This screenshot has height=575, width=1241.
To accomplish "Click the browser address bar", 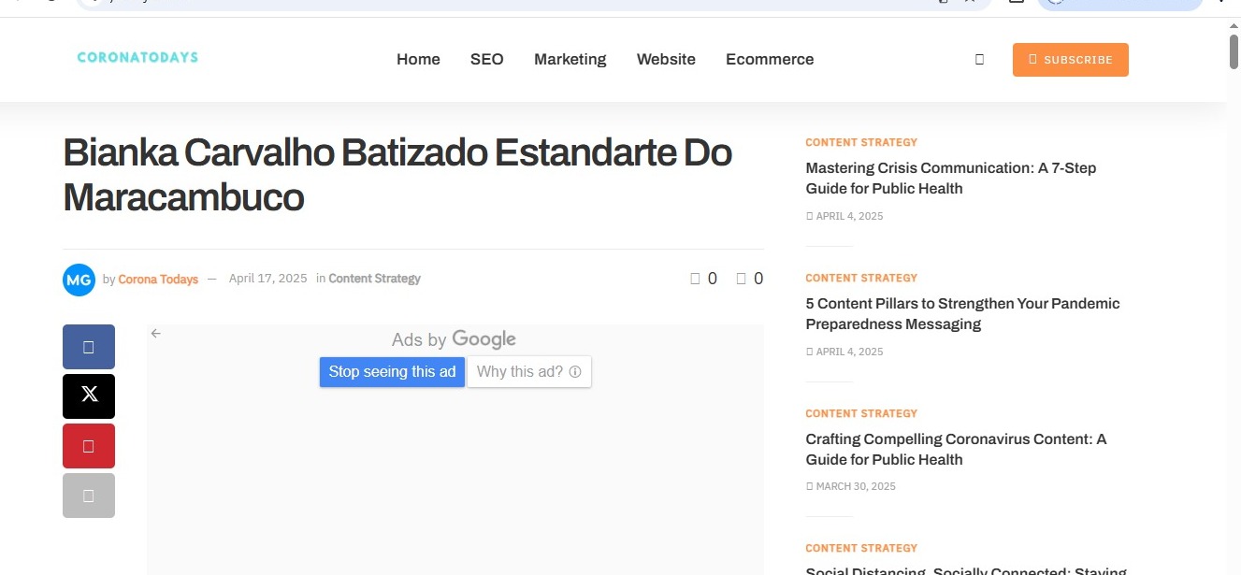I will [x=533, y=3].
